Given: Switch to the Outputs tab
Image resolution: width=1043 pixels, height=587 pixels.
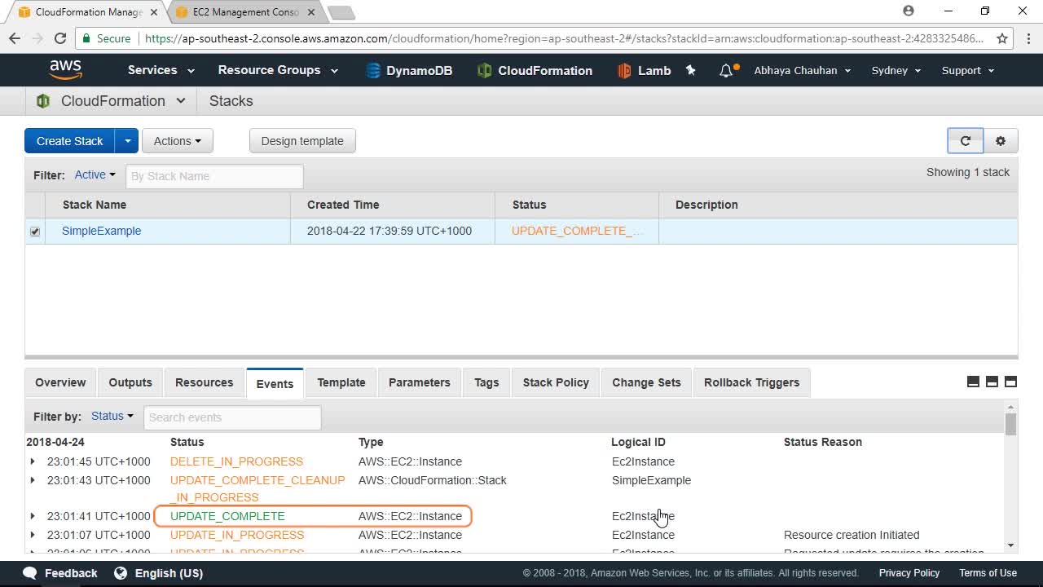Looking at the screenshot, I should click(x=130, y=382).
